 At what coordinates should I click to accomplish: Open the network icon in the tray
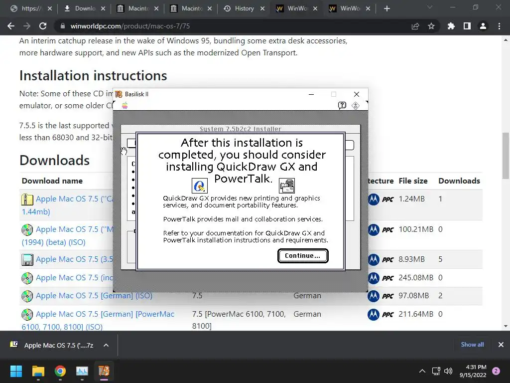point(436,371)
